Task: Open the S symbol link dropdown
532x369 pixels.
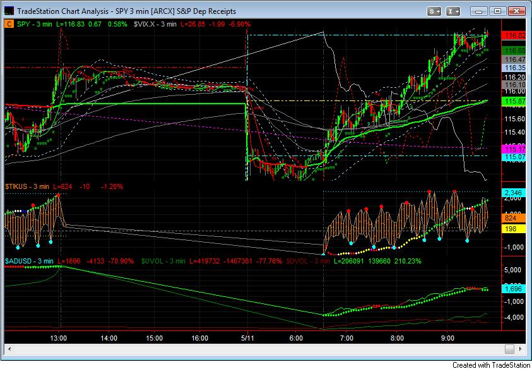Action: tap(434, 11)
